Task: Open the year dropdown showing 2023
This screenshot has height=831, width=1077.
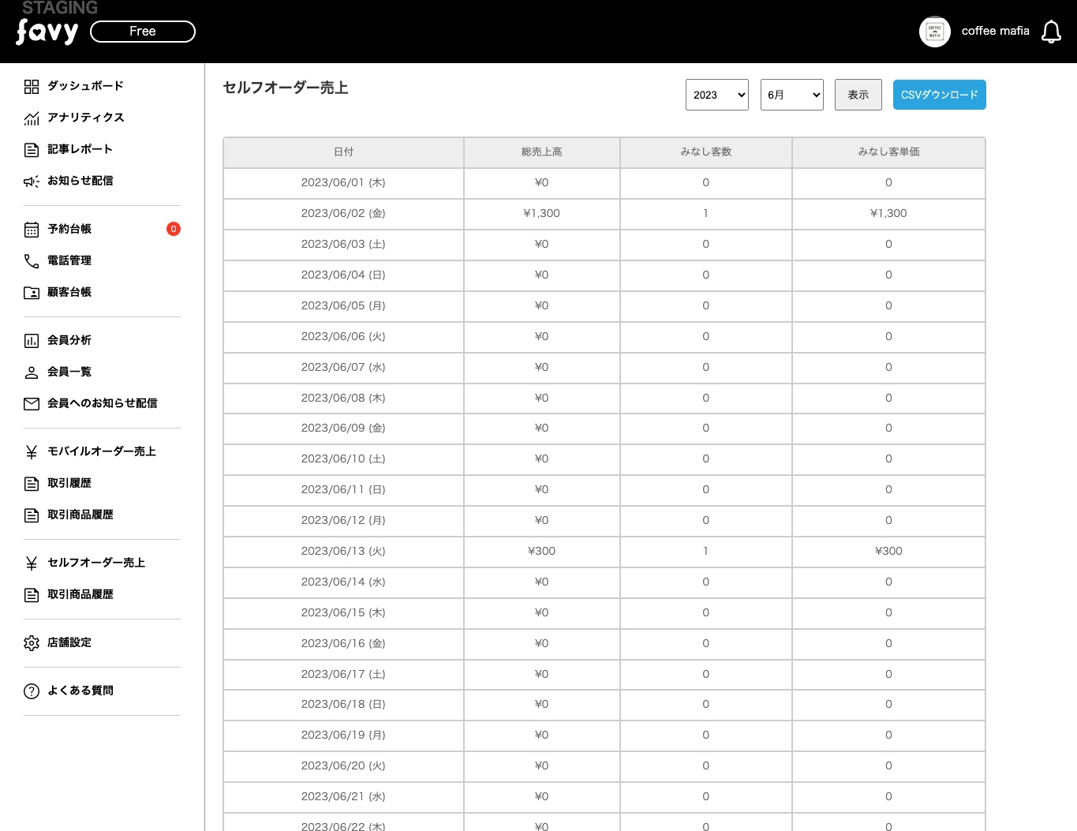Action: pyautogui.click(x=717, y=95)
